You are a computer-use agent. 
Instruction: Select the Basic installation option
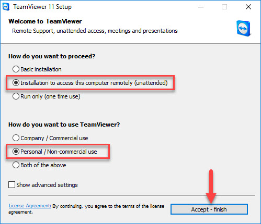[37, 69]
